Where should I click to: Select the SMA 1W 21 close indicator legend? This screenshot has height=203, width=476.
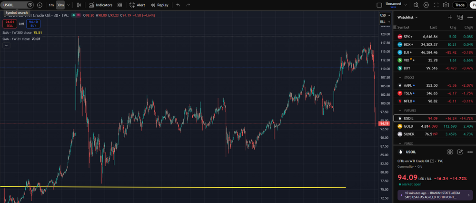tap(21, 39)
